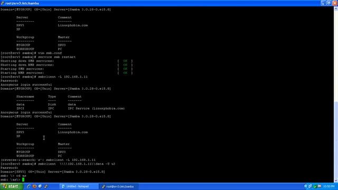338x190 pixels.
Task: Select the root@srv3:/etc/samba taskbar button
Action: pyautogui.click(x=118, y=186)
